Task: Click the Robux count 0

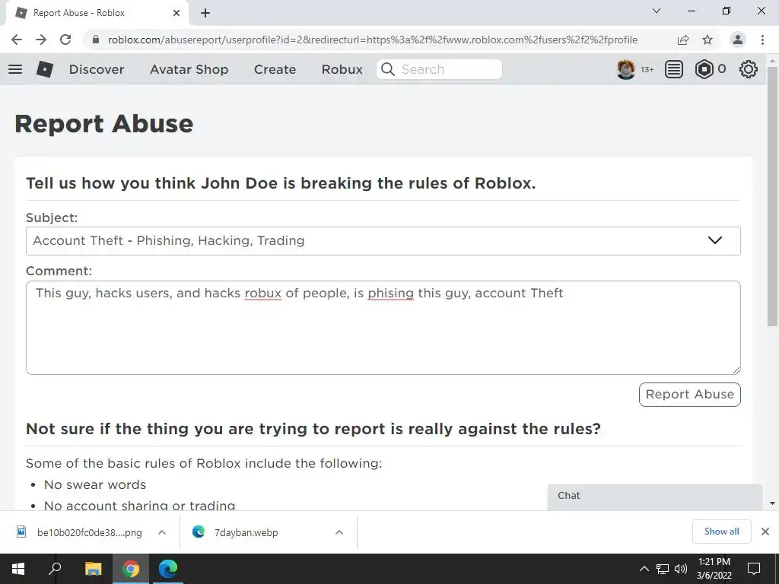Action: tap(722, 69)
